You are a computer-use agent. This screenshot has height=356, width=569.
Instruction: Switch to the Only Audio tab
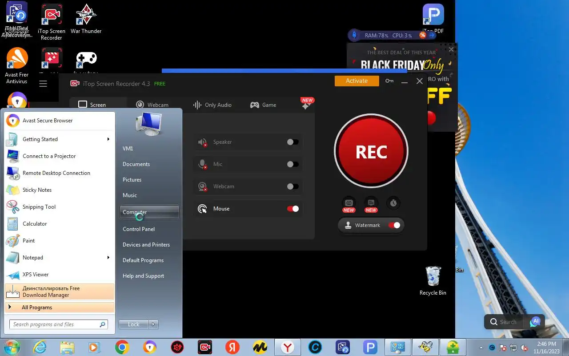(212, 105)
